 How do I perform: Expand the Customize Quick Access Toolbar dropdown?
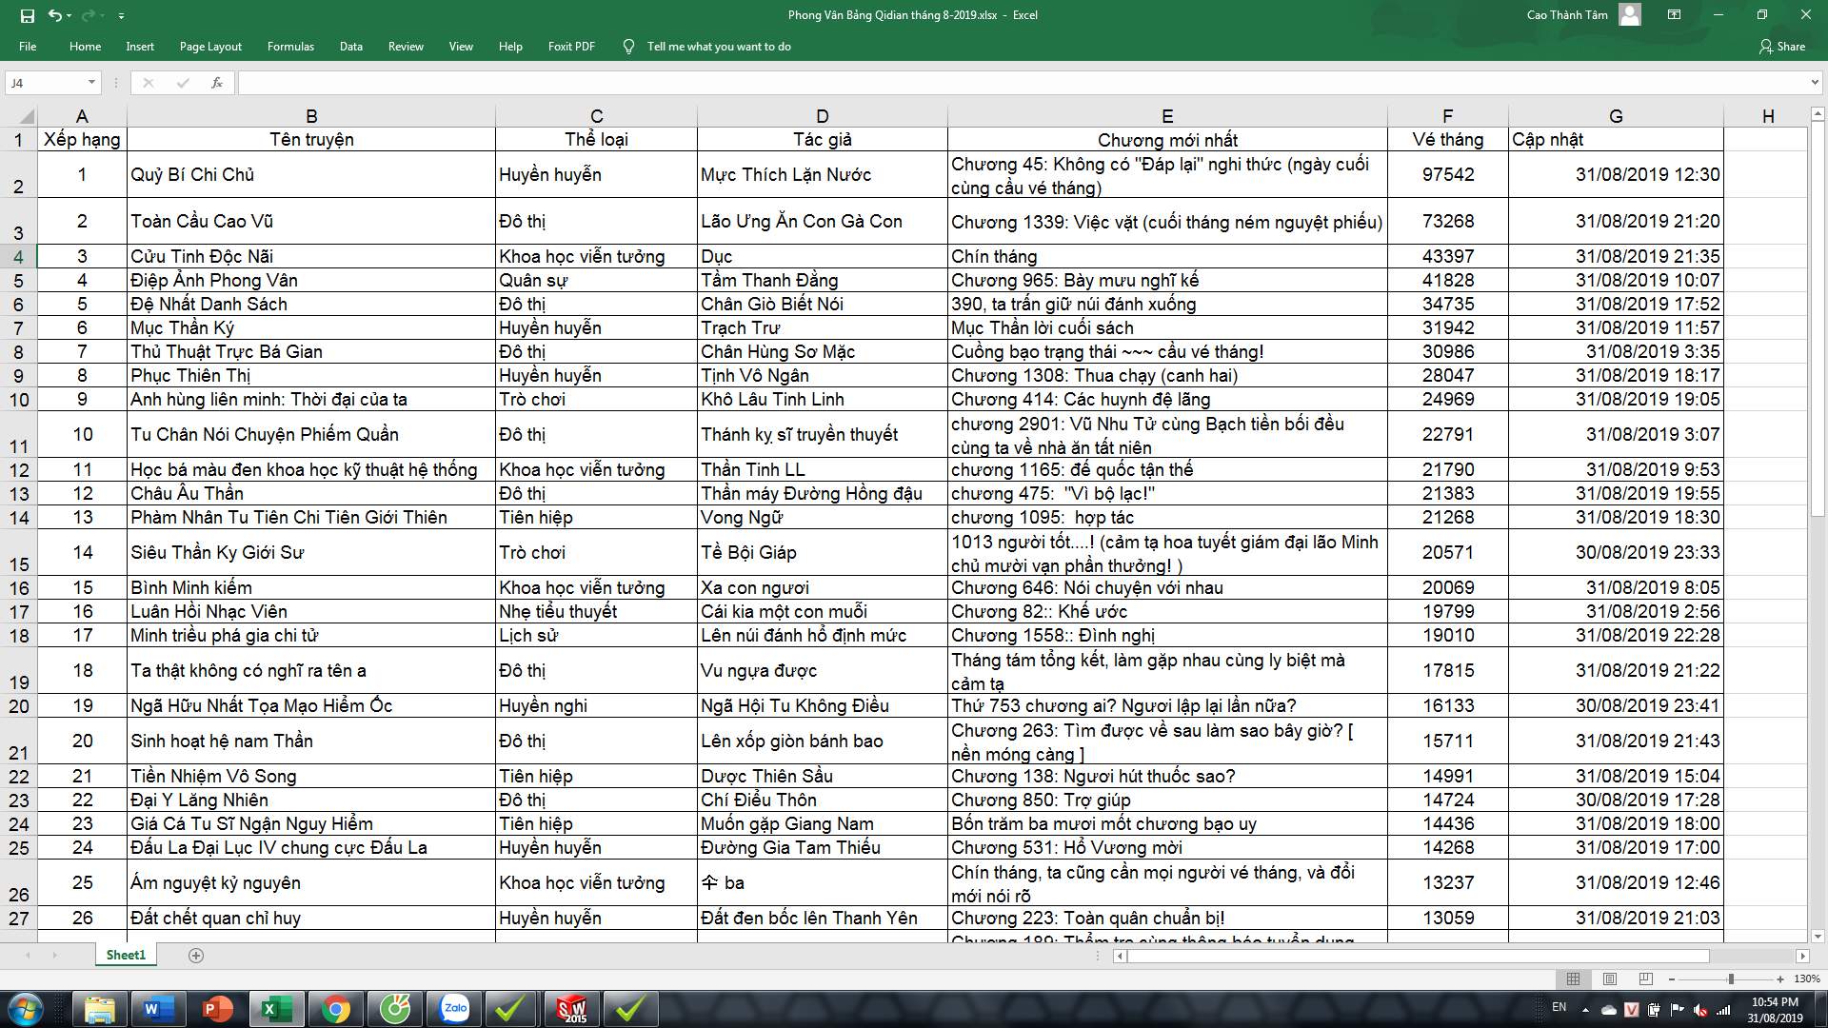[121, 16]
